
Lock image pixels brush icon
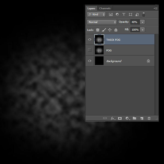pos(104,30)
